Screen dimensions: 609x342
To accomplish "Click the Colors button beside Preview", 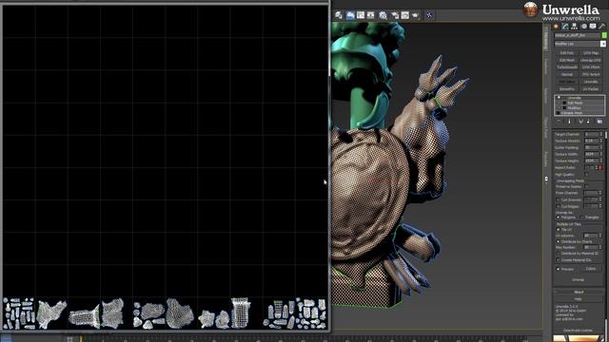I will 590,269.
